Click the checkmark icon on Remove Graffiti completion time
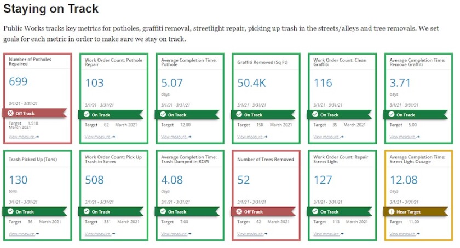Viewport: 460px width, 248px height. (x=391, y=115)
